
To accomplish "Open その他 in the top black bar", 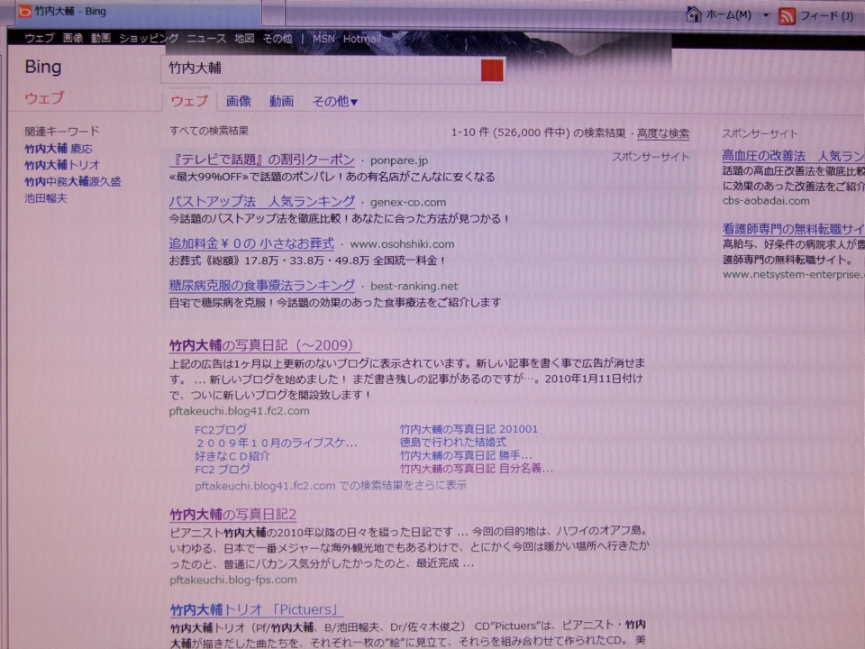I will [278, 38].
